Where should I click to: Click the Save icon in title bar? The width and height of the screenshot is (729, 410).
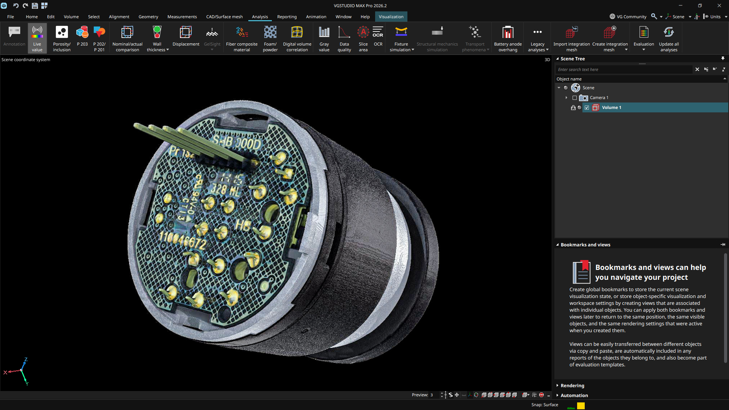click(x=35, y=6)
